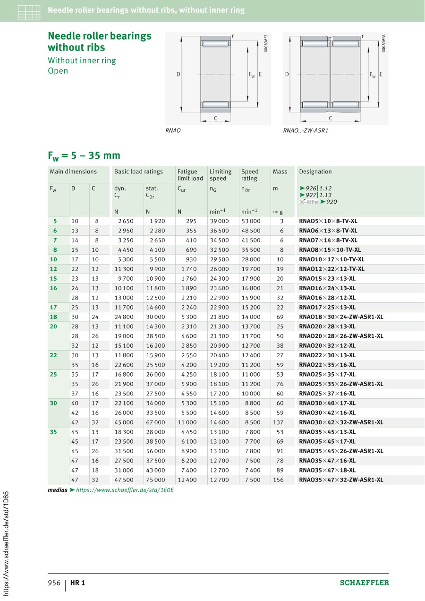Open the vertical schaeffler.de/std/1D65 link
Screen dimensions: 425x601
coord(6,543)
